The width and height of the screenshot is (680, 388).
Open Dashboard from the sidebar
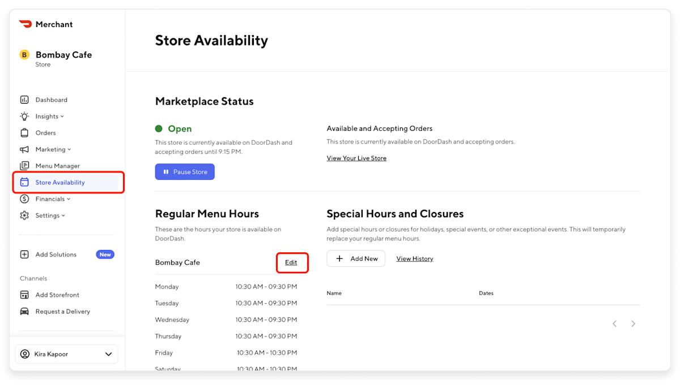point(51,100)
